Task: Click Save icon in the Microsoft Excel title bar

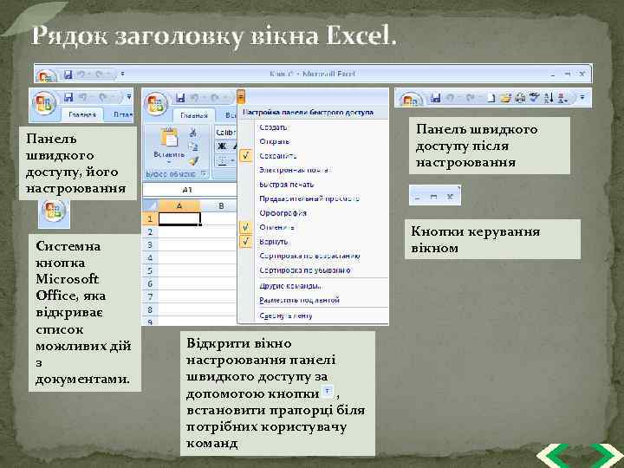Action: (x=68, y=75)
